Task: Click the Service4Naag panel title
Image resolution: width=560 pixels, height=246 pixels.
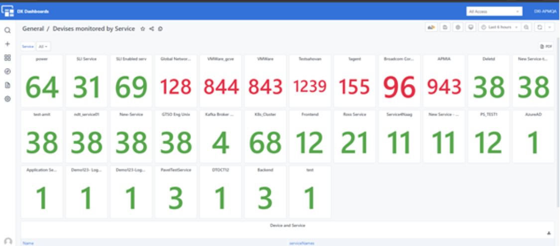Action: coord(399,114)
